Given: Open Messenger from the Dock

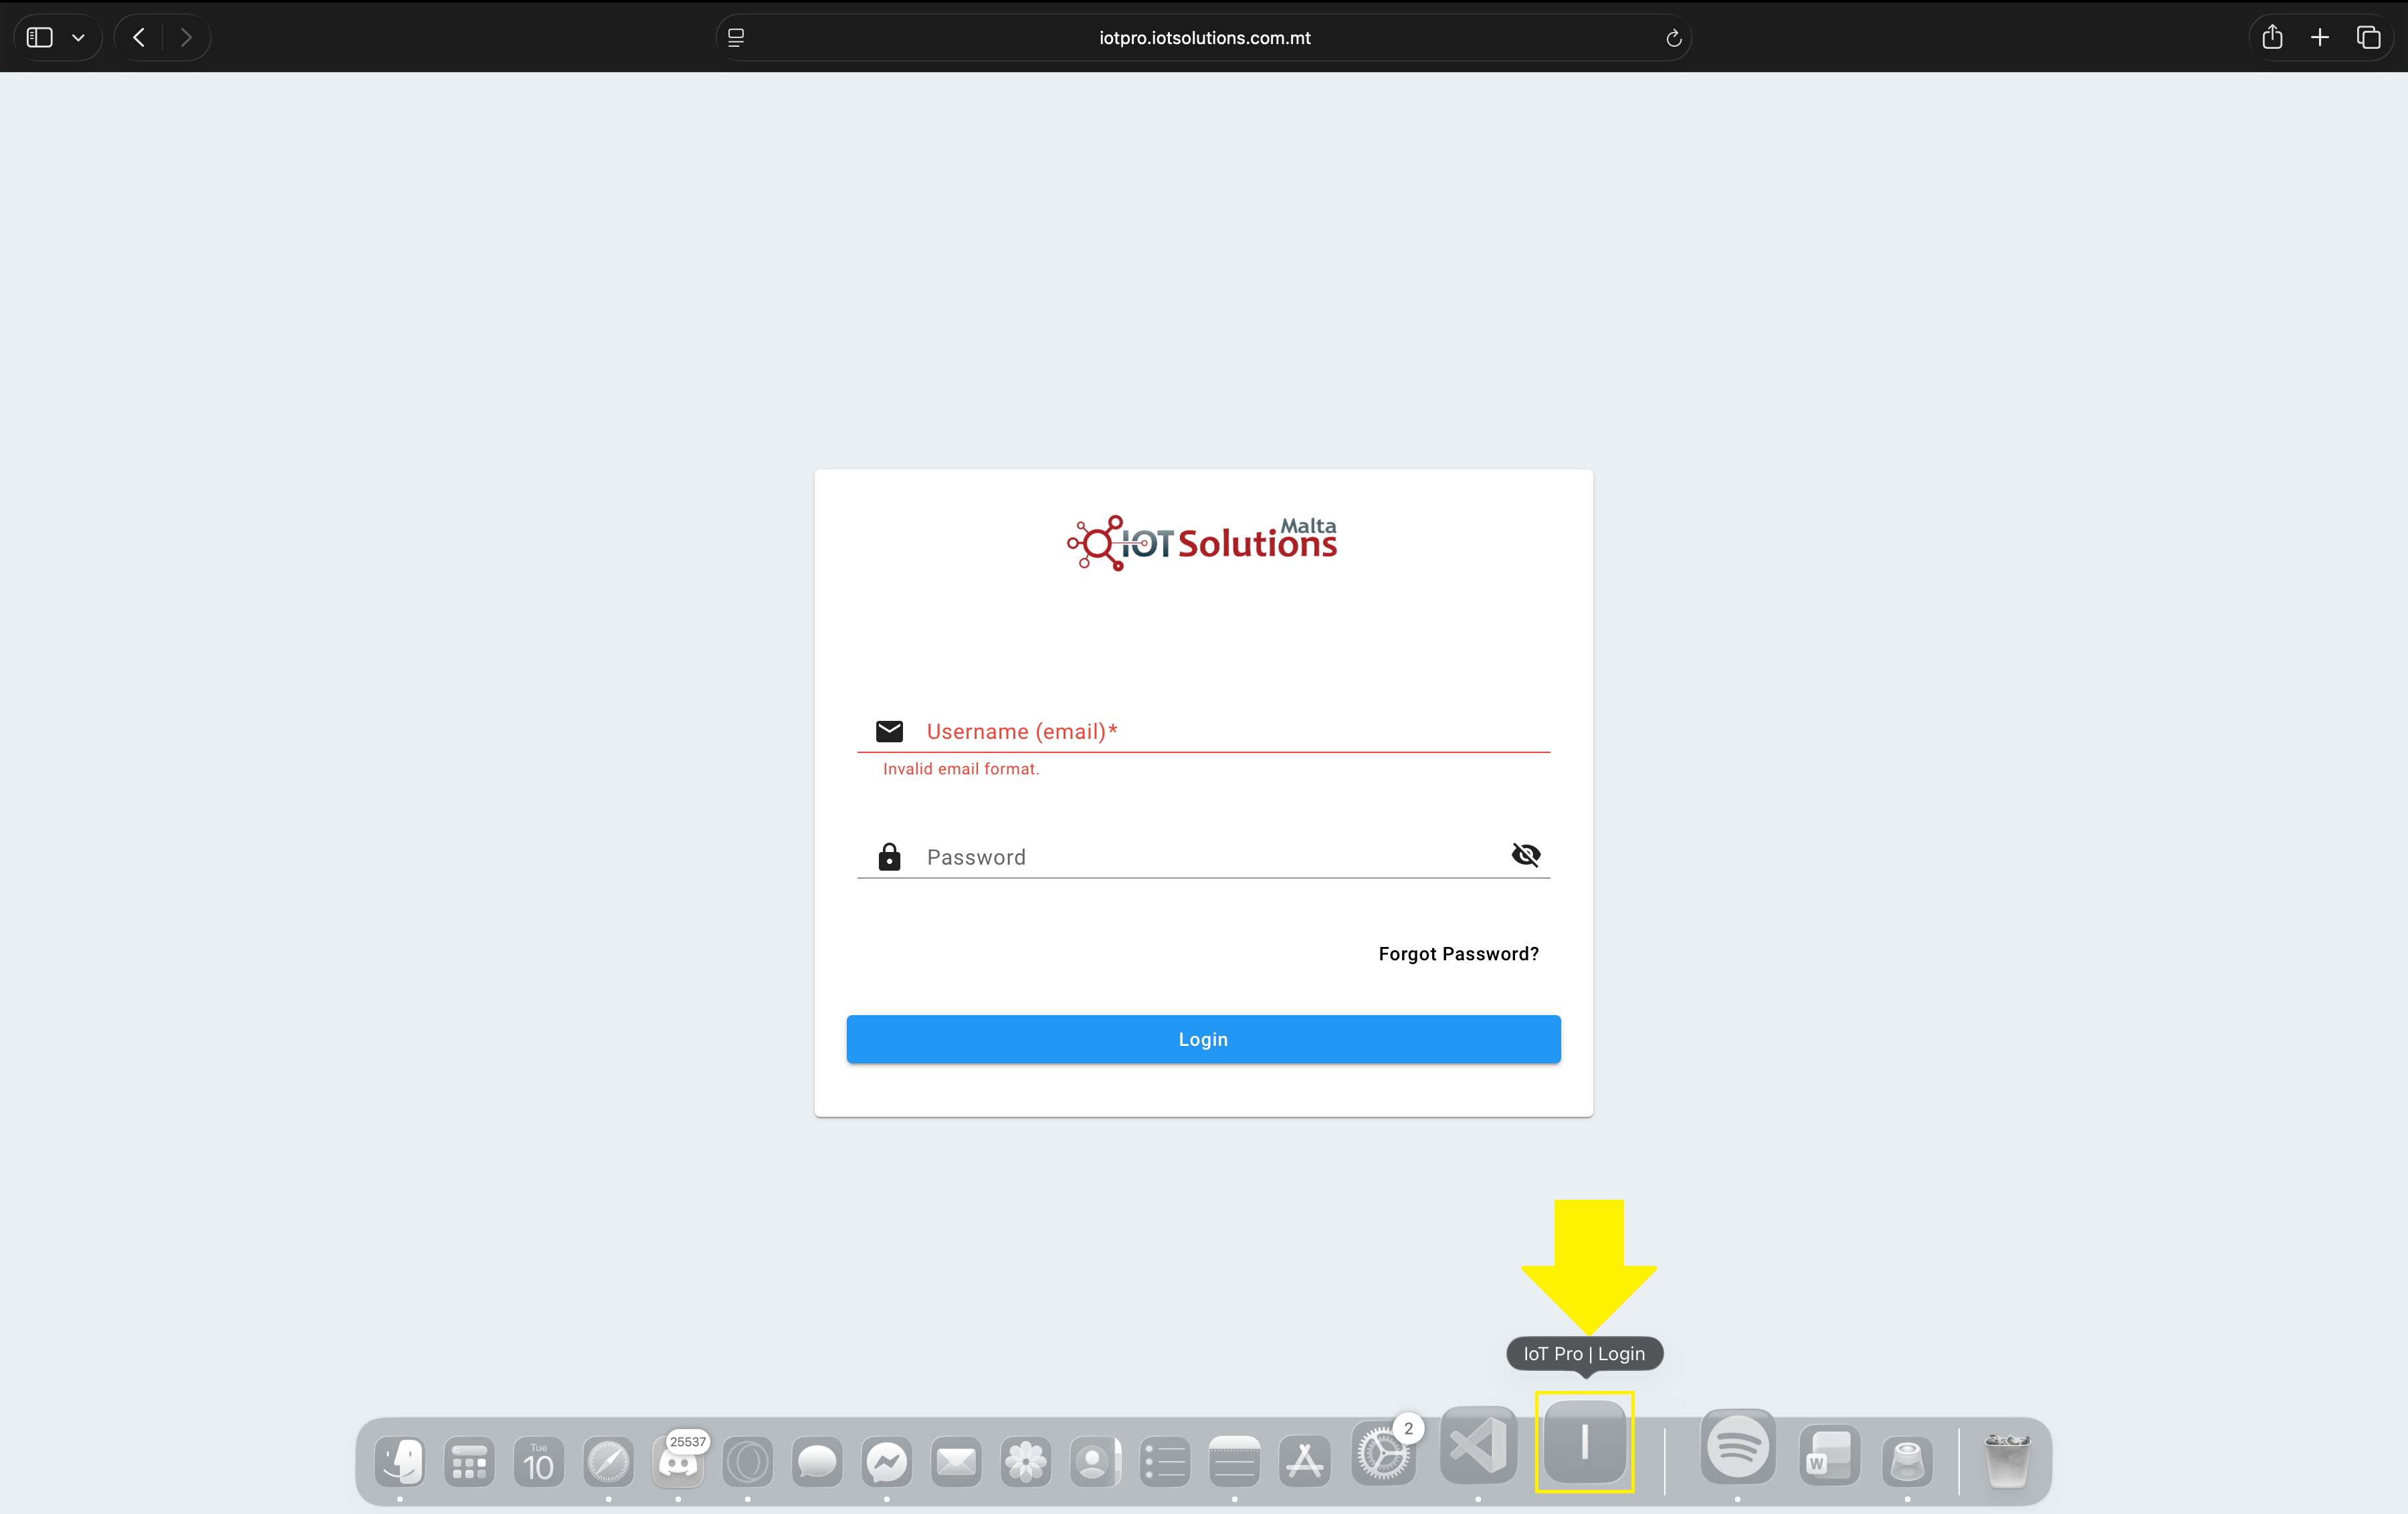Looking at the screenshot, I should tap(887, 1462).
